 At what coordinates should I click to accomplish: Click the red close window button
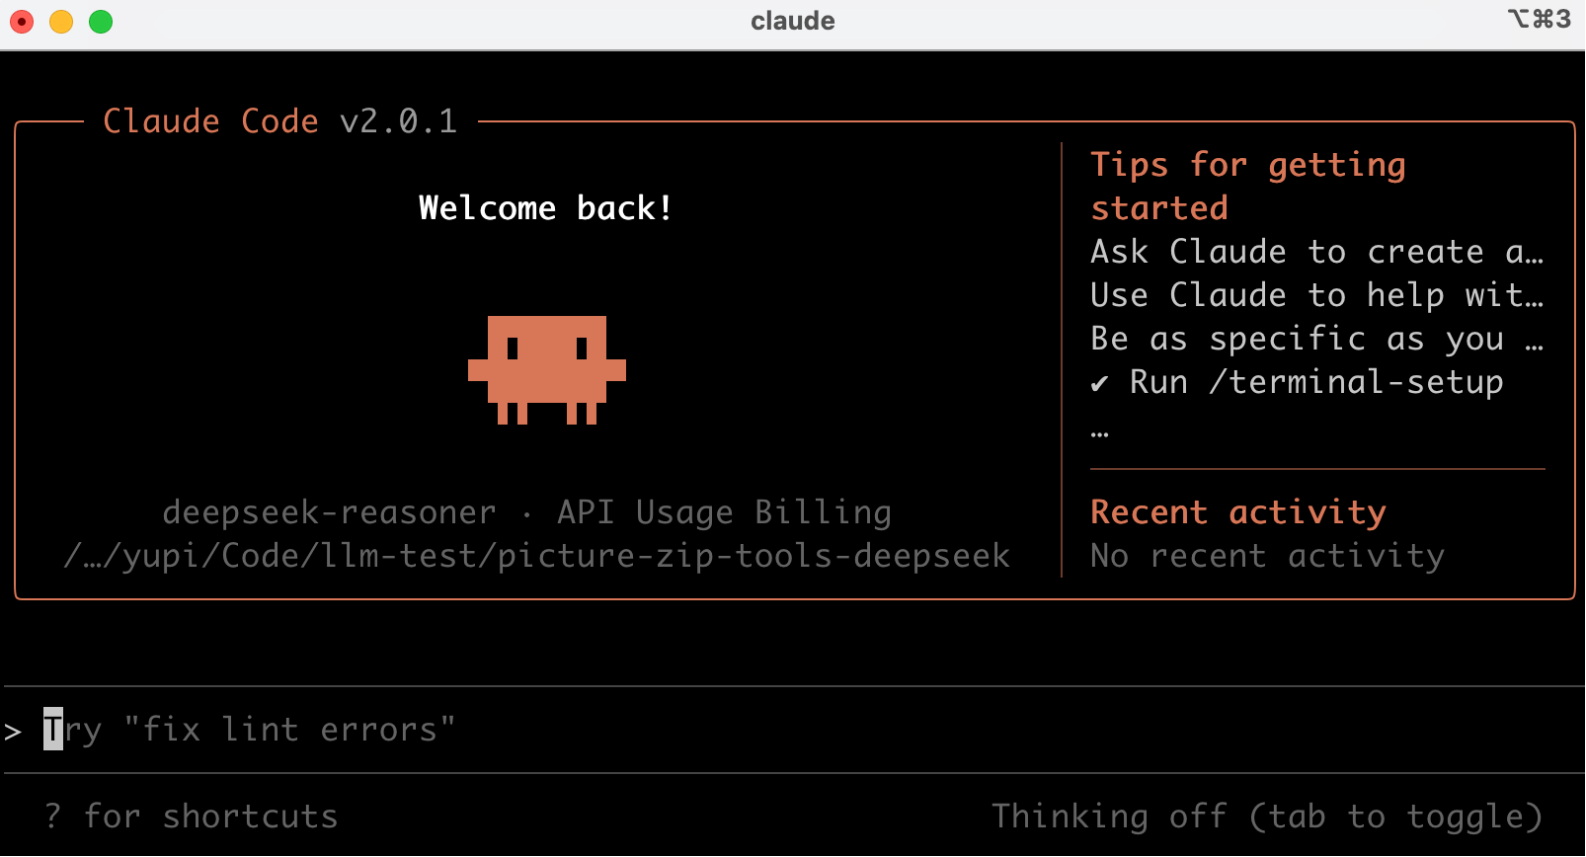click(x=22, y=22)
